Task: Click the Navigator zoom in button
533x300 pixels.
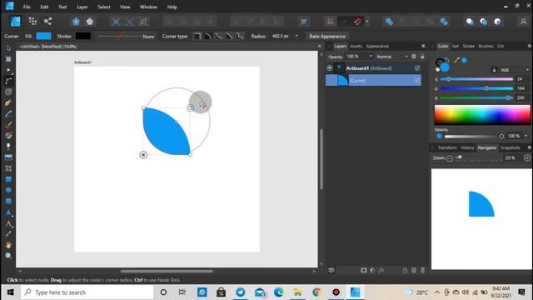Action: (x=527, y=157)
